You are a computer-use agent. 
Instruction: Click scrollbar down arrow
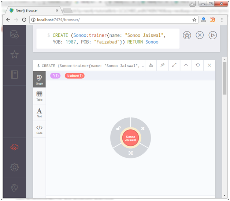click(225, 195)
